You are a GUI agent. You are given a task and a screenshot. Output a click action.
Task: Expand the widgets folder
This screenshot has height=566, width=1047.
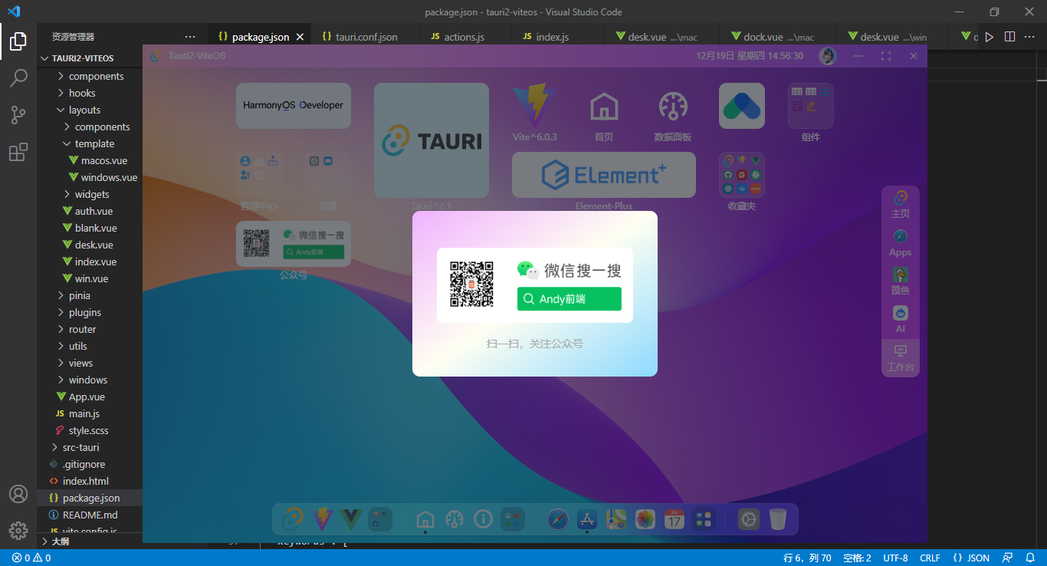coord(90,194)
